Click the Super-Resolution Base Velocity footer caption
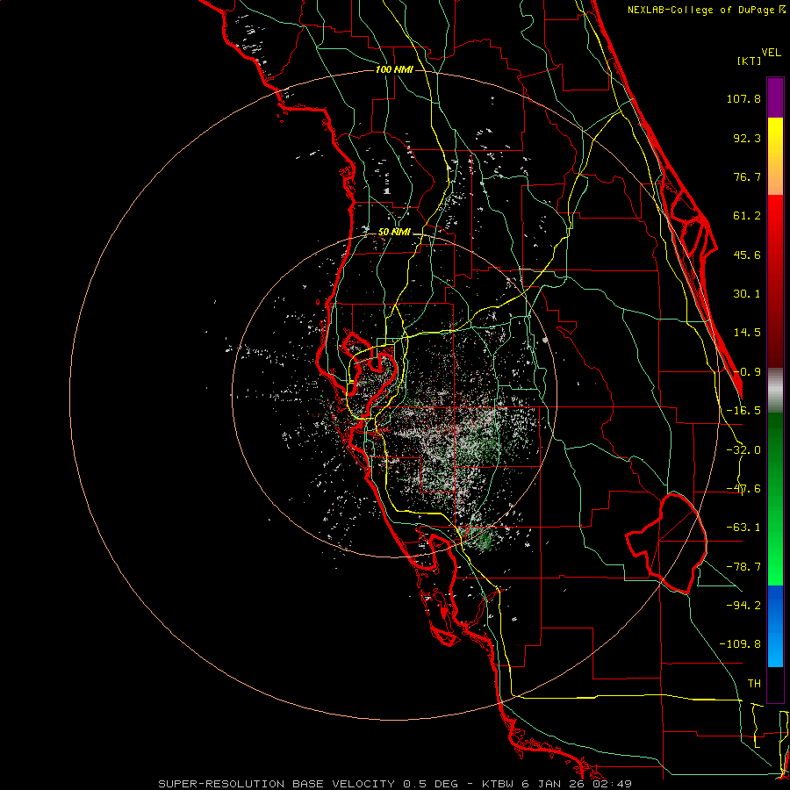 pyautogui.click(x=394, y=784)
